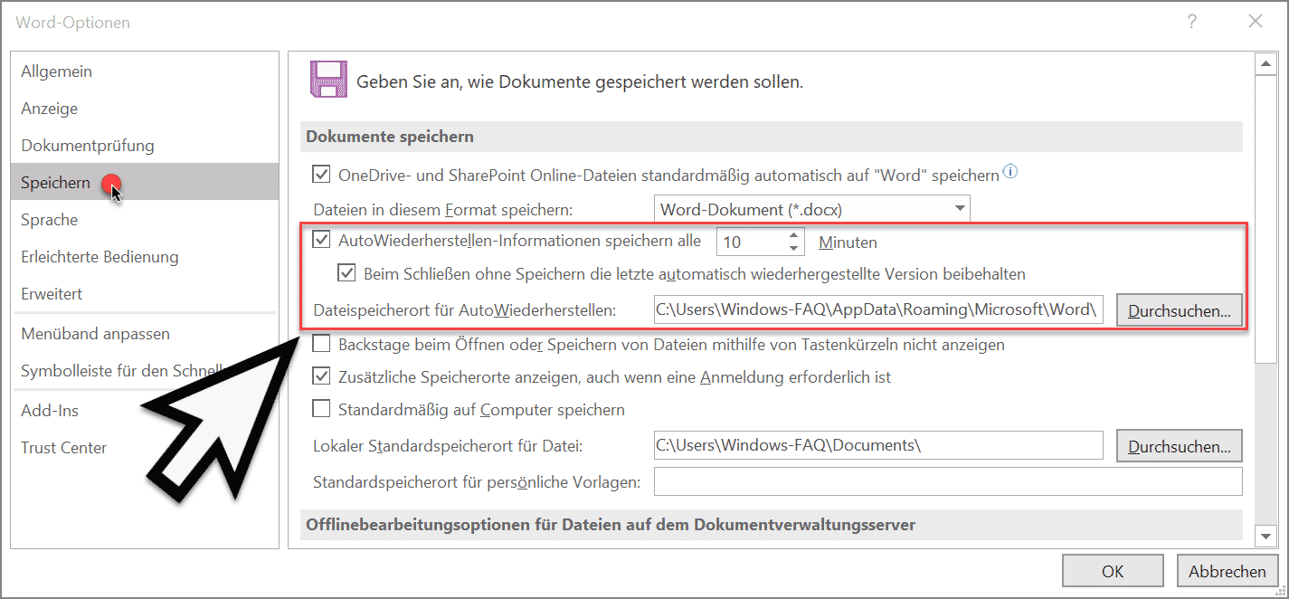Click the Dokumente speichern section heading

[x=390, y=137]
